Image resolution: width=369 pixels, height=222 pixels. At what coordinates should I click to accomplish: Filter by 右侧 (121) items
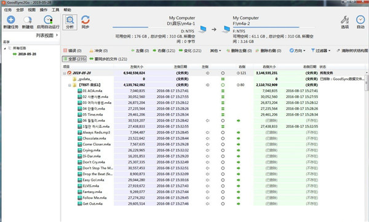pyautogui.click(x=164, y=50)
